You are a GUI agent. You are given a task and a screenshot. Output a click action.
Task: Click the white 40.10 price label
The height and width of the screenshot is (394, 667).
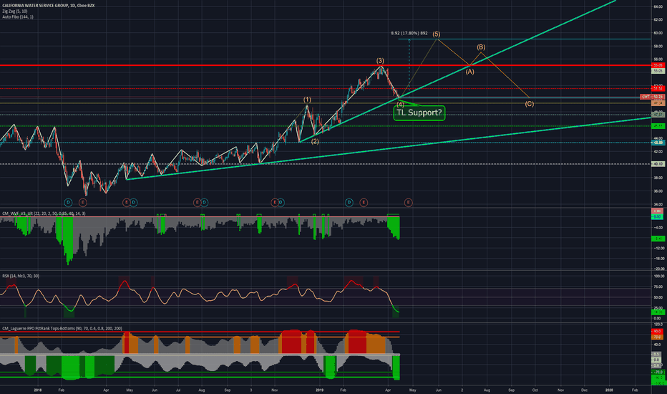click(x=658, y=164)
